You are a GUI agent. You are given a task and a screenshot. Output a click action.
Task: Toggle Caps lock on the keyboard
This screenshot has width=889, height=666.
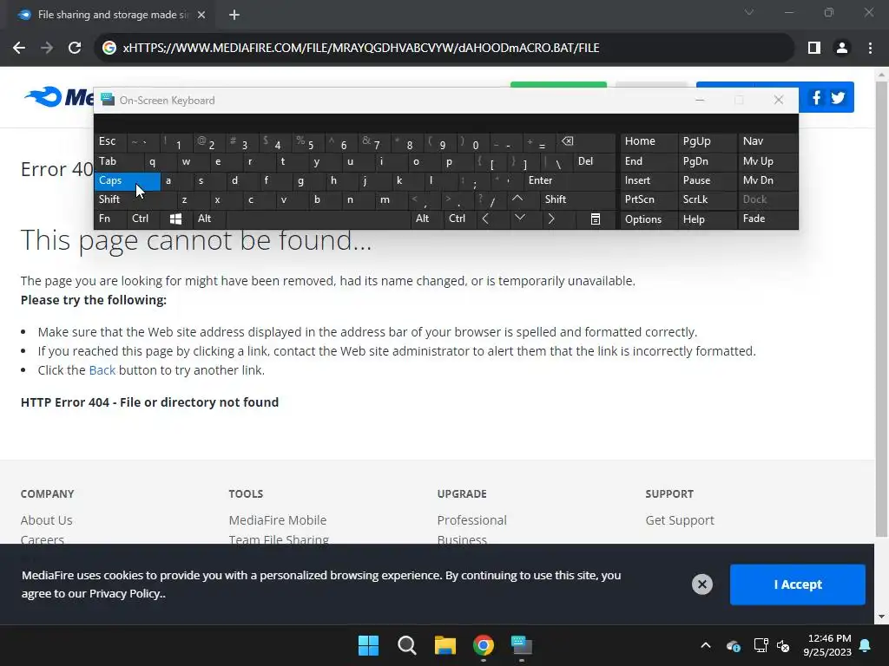coord(127,180)
